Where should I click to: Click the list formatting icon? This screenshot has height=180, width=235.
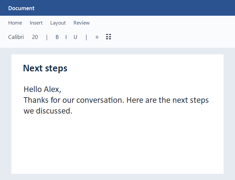pyautogui.click(x=108, y=37)
